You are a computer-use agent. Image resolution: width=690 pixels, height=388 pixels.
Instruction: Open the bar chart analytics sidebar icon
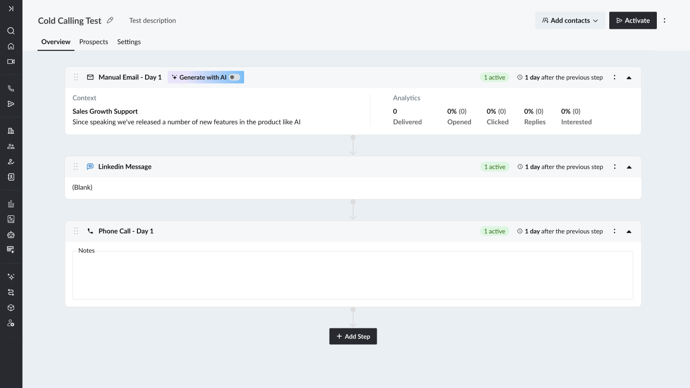click(x=11, y=204)
